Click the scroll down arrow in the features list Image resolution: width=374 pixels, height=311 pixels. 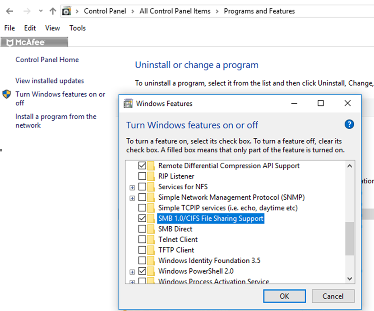[350, 279]
